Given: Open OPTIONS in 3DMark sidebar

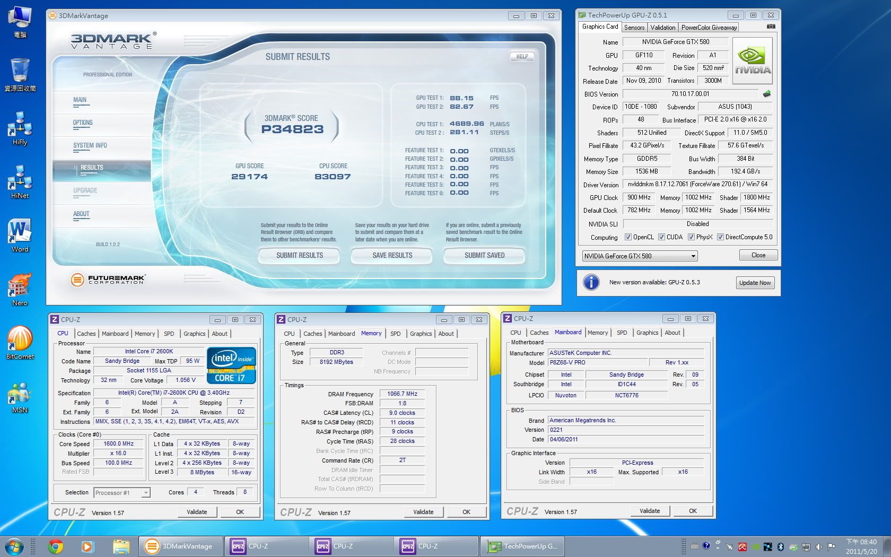Looking at the screenshot, I should pos(83,123).
